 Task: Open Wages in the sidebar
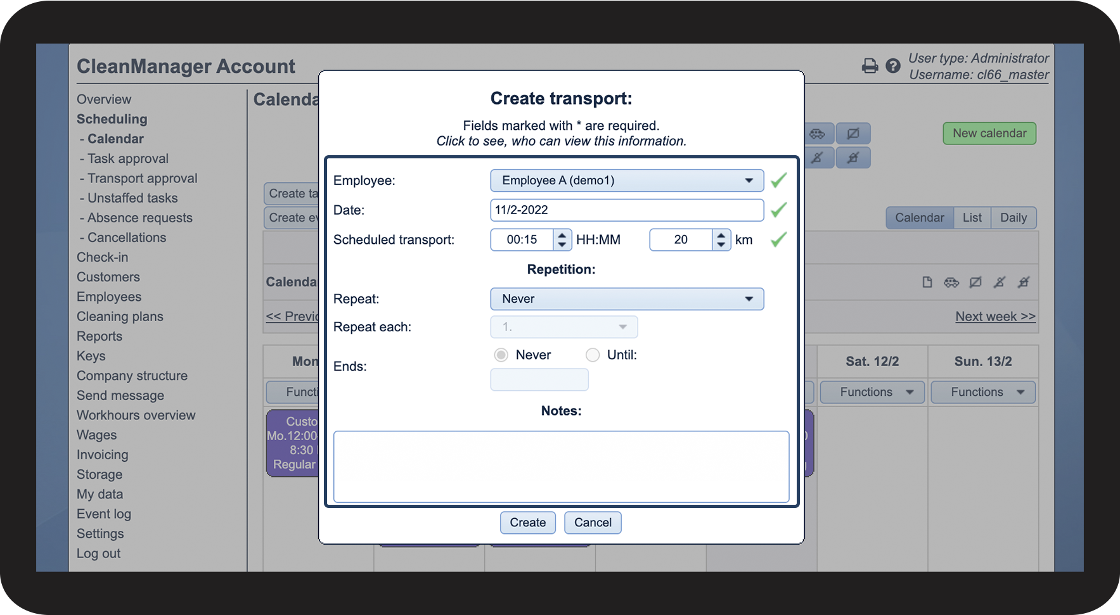96,435
